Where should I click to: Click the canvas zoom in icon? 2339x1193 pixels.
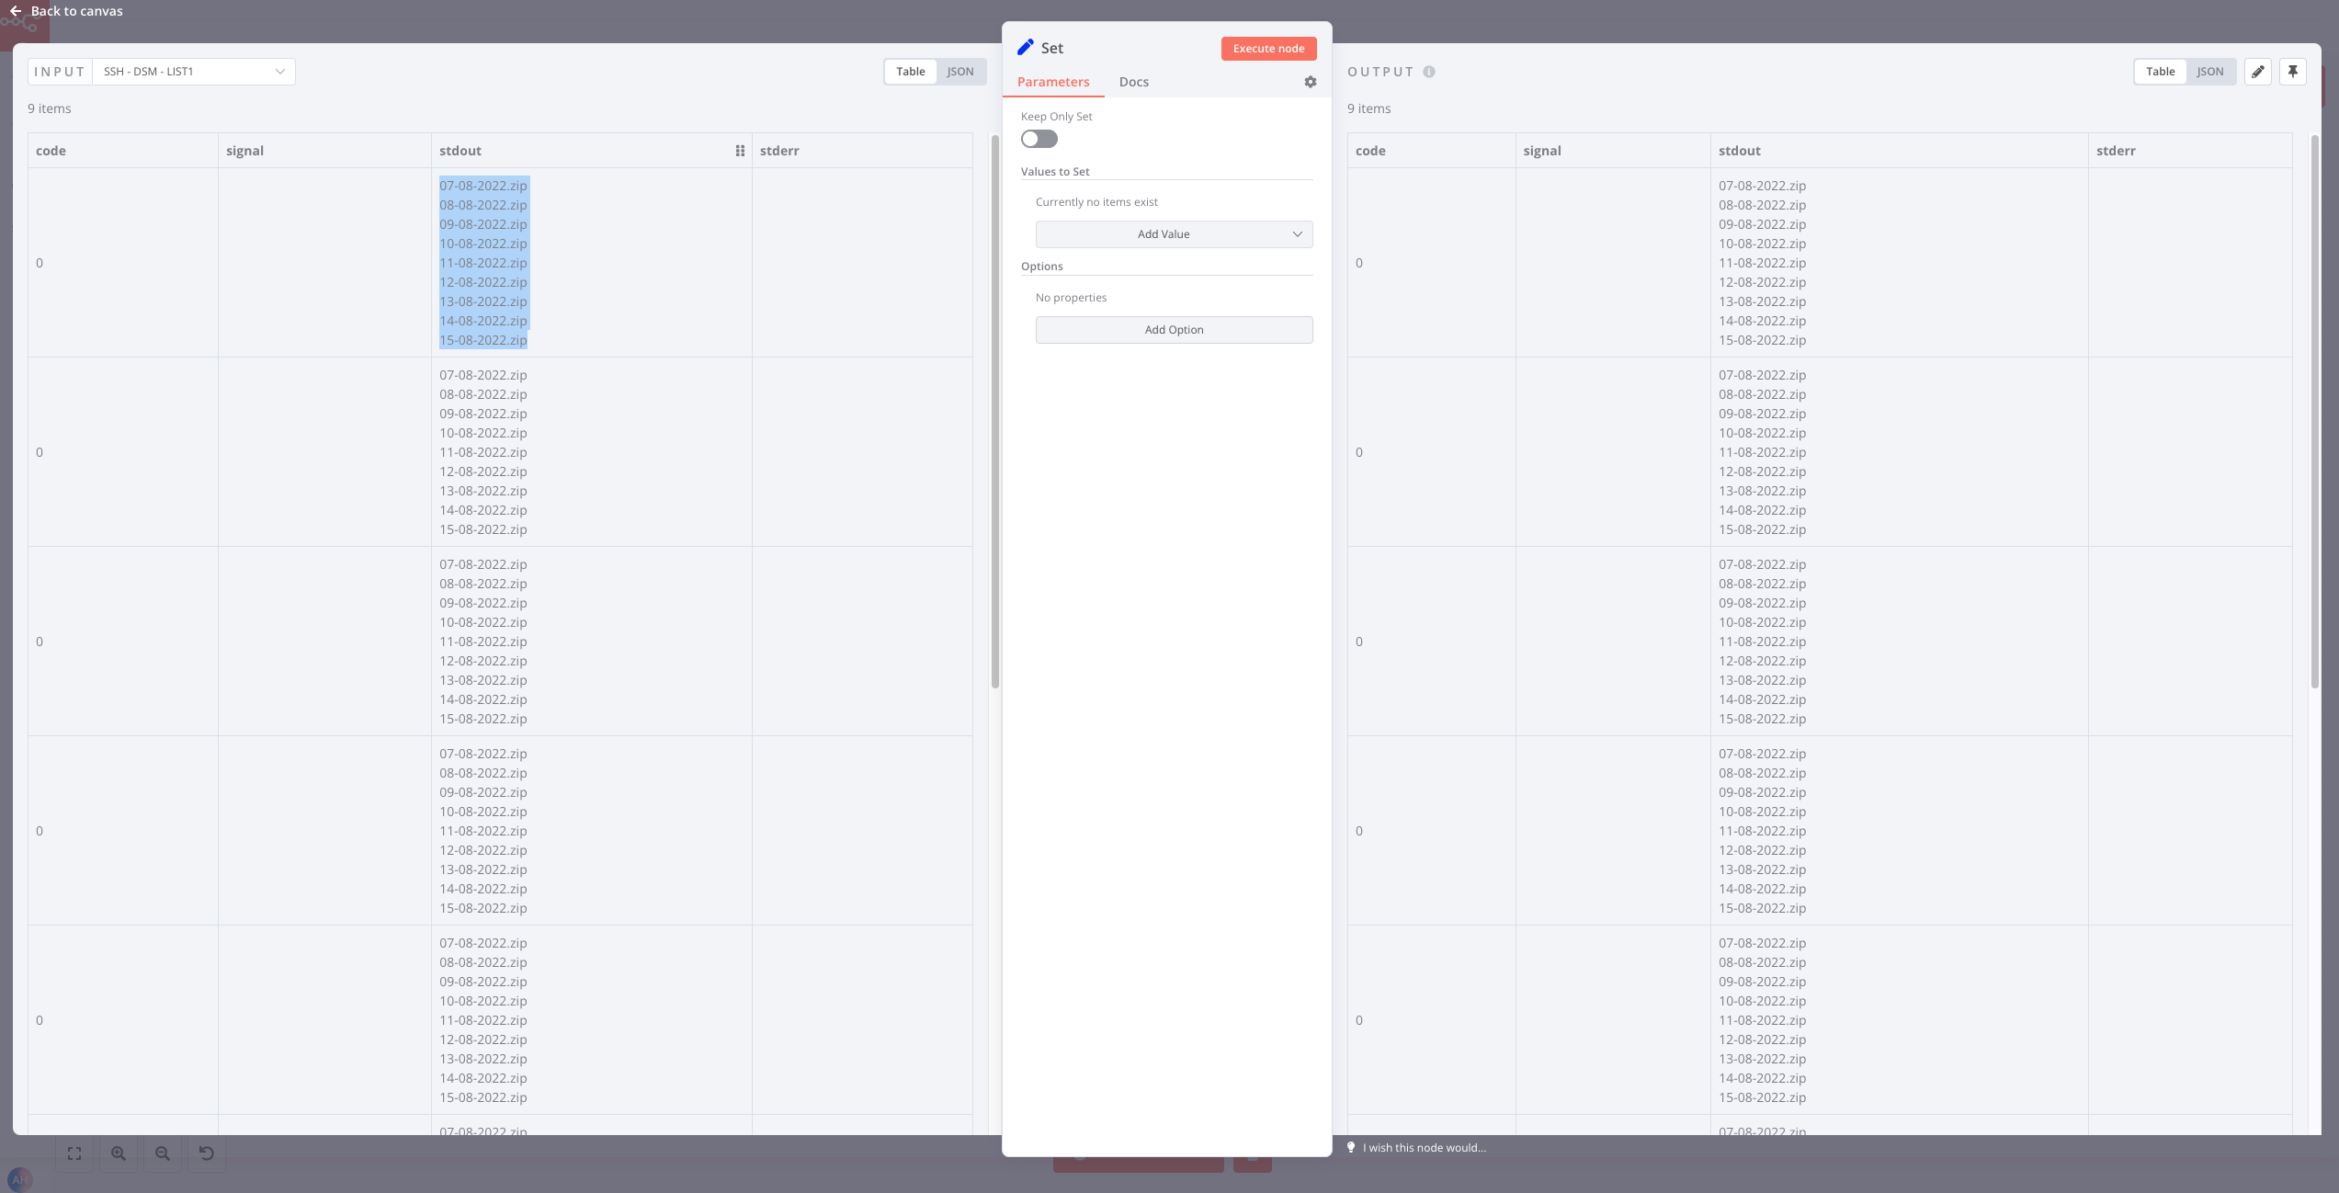(119, 1153)
